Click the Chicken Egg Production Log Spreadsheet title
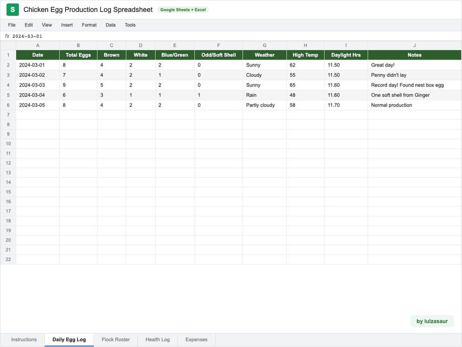Screen dimensions: 462x347 [88, 10]
